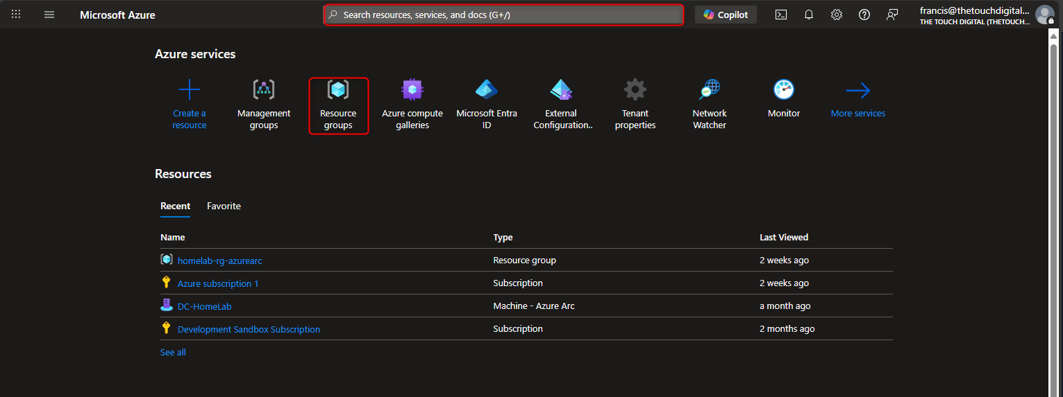Screen dimensions: 1063x397
Task: Open portal settings gear
Action: tap(837, 15)
